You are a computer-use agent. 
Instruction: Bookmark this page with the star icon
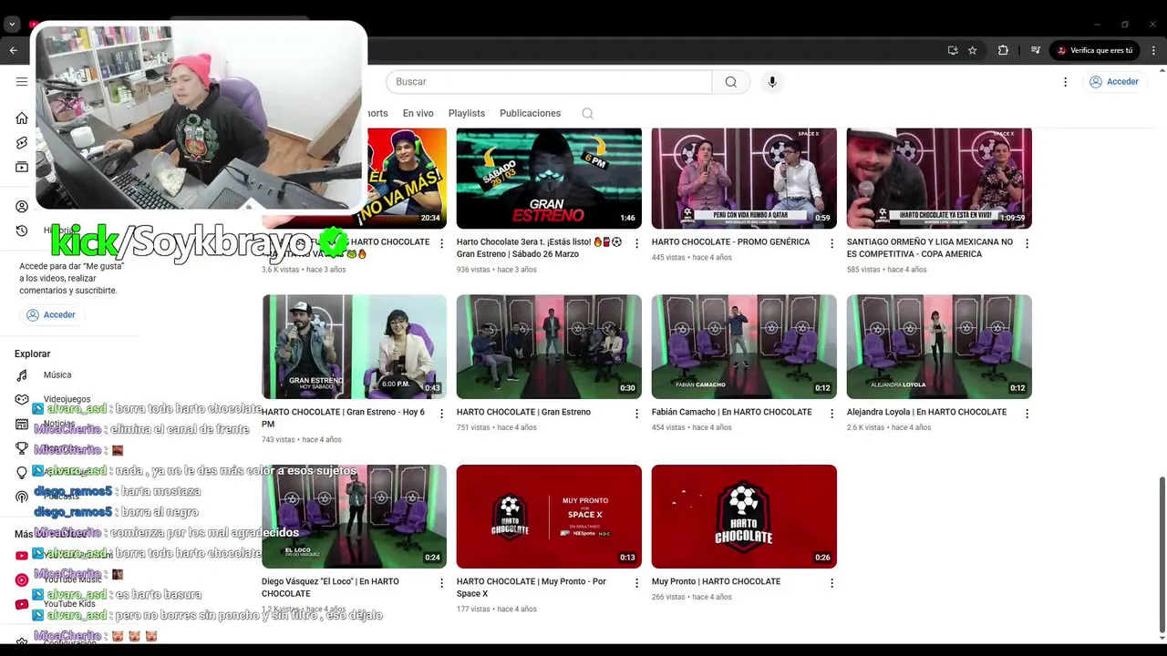tap(973, 50)
